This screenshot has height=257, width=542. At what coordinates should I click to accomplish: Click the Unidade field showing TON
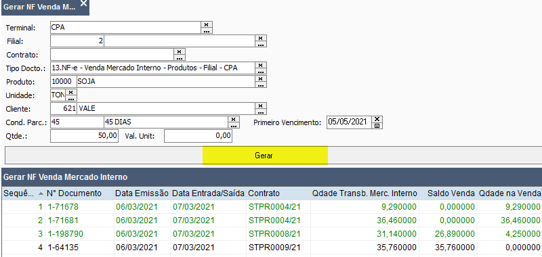click(58, 95)
